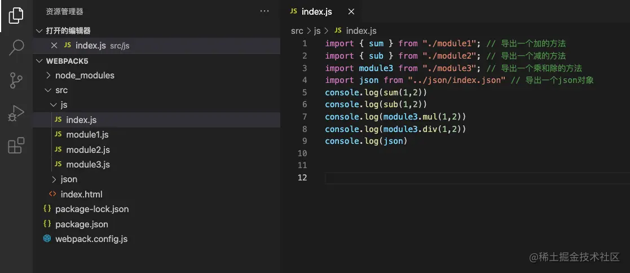Click JS icon in breadcrumb bar

coord(338,30)
